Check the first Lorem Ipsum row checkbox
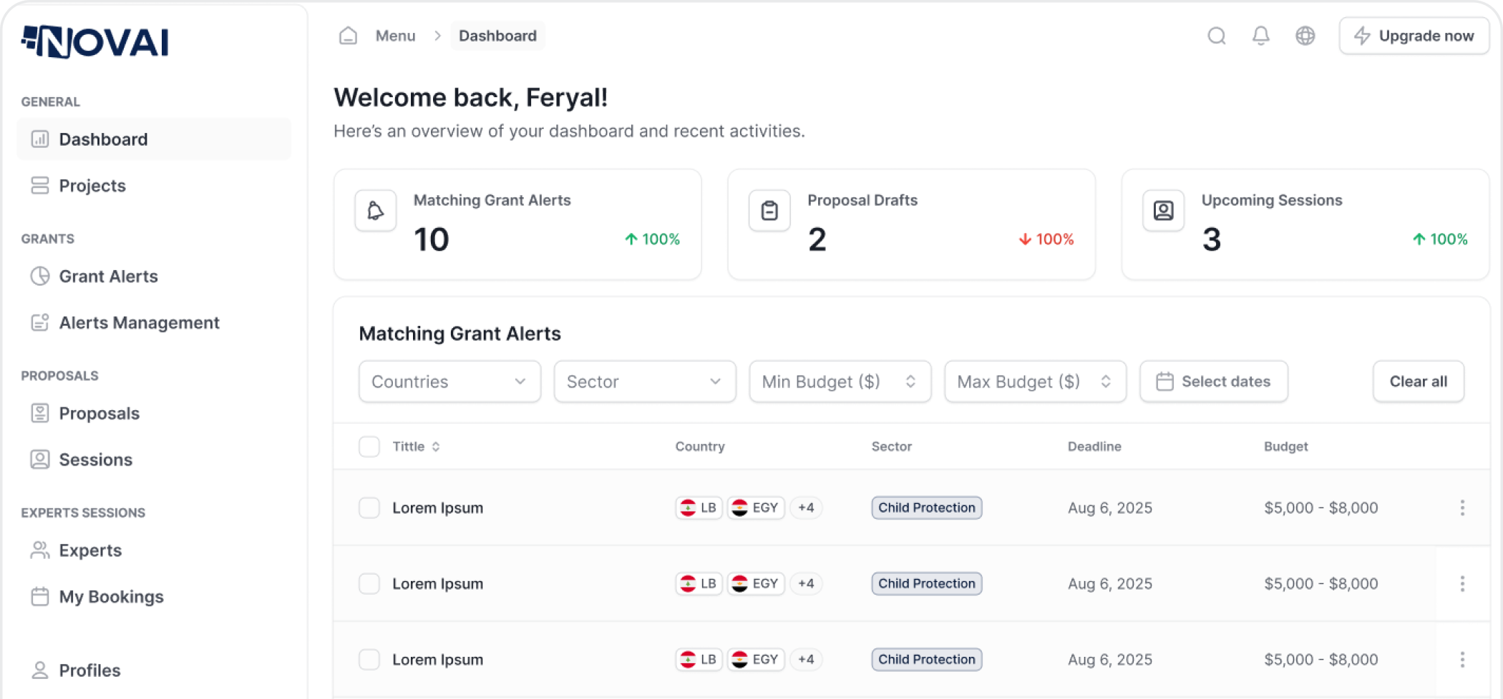The width and height of the screenshot is (1503, 699). pyautogui.click(x=369, y=508)
